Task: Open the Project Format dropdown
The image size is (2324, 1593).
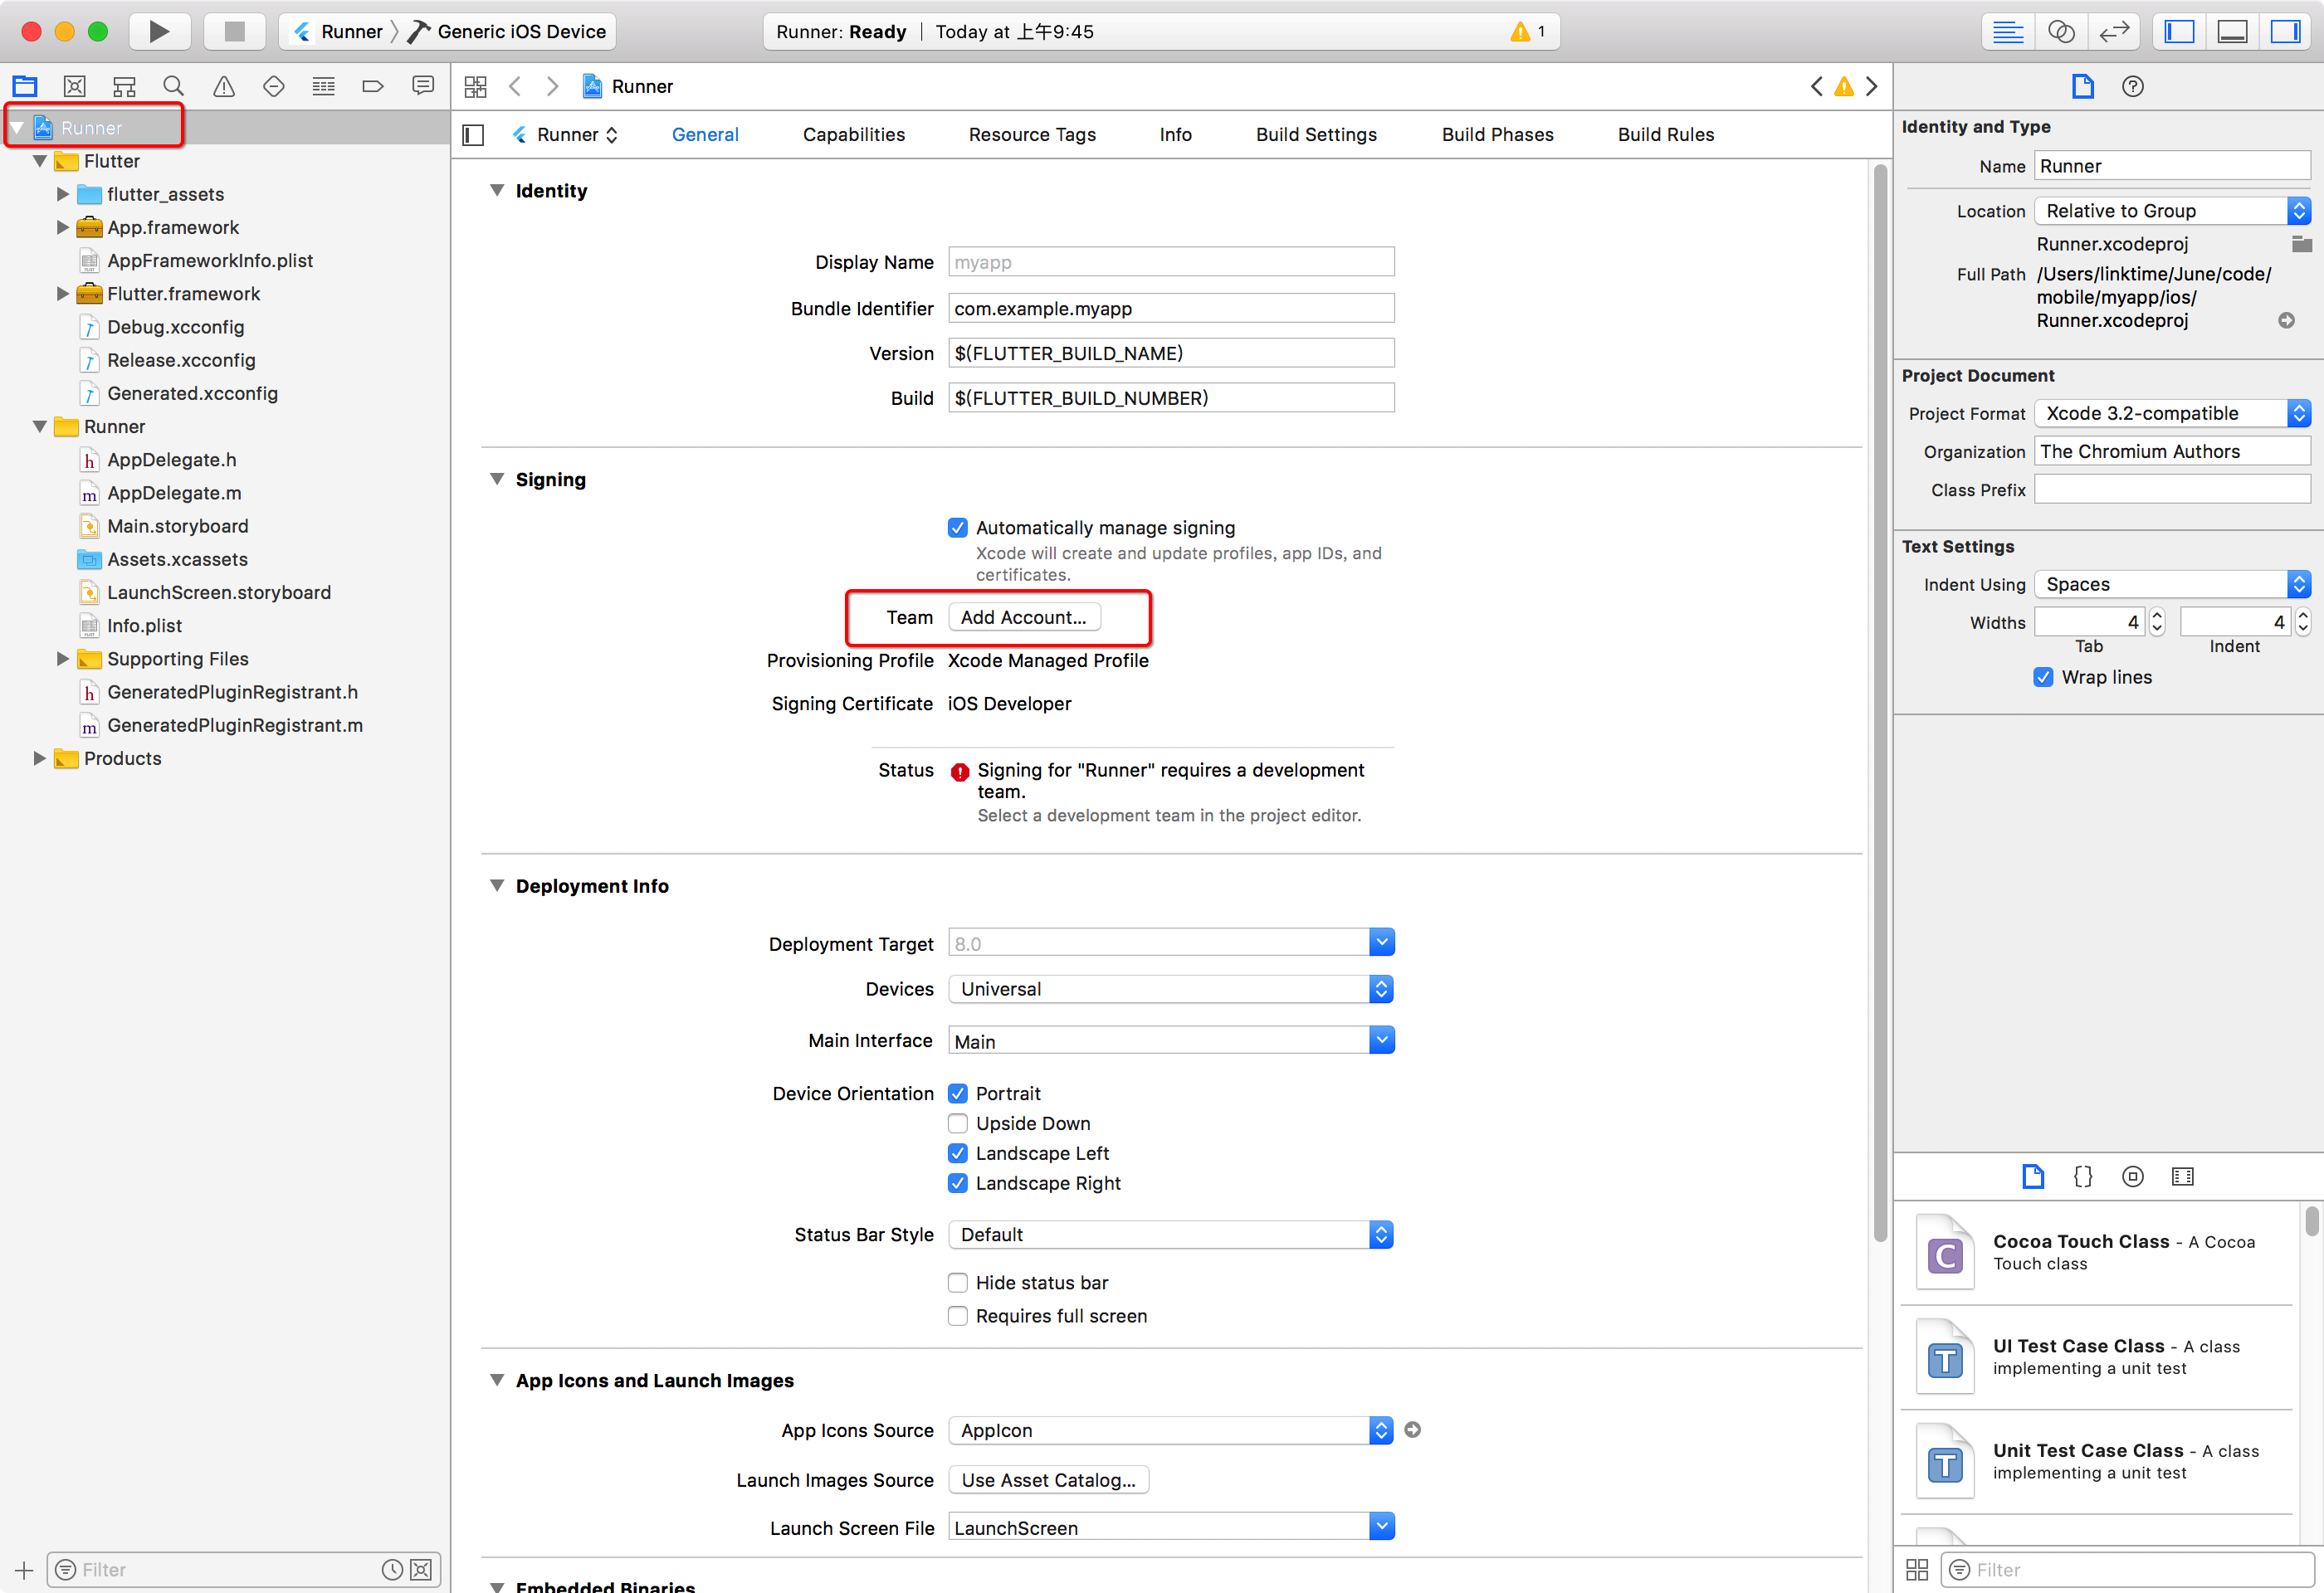Action: (x=2172, y=414)
